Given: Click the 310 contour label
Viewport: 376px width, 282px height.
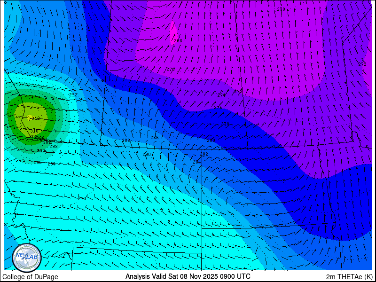Looking at the screenshot, I should click(34, 131).
